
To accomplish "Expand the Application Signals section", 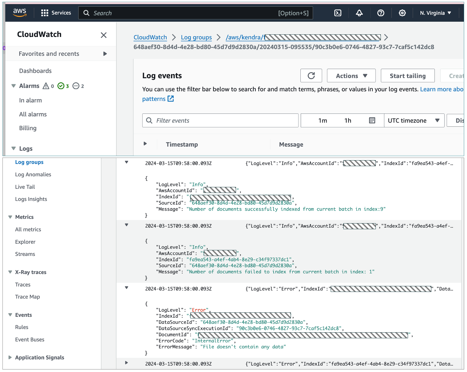I will click(10, 357).
